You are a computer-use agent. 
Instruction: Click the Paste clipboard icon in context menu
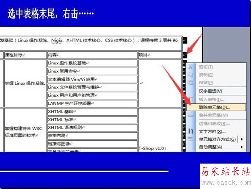(x=190, y=83)
